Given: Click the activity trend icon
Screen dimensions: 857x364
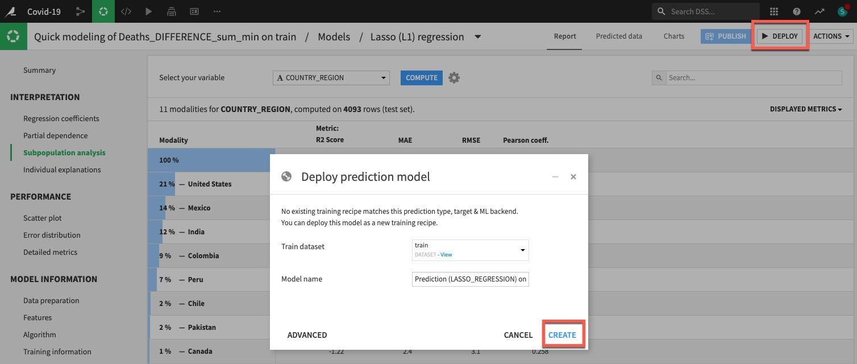Looking at the screenshot, I should pos(819,11).
